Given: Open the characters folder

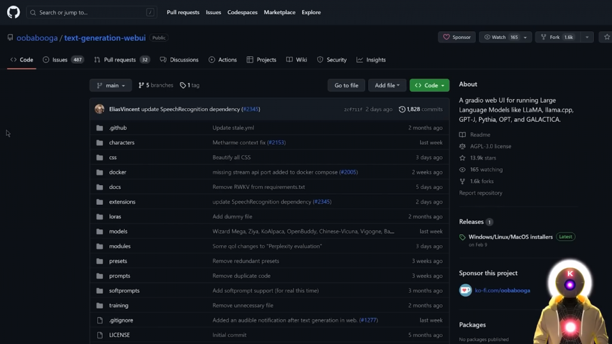Looking at the screenshot, I should (x=122, y=142).
